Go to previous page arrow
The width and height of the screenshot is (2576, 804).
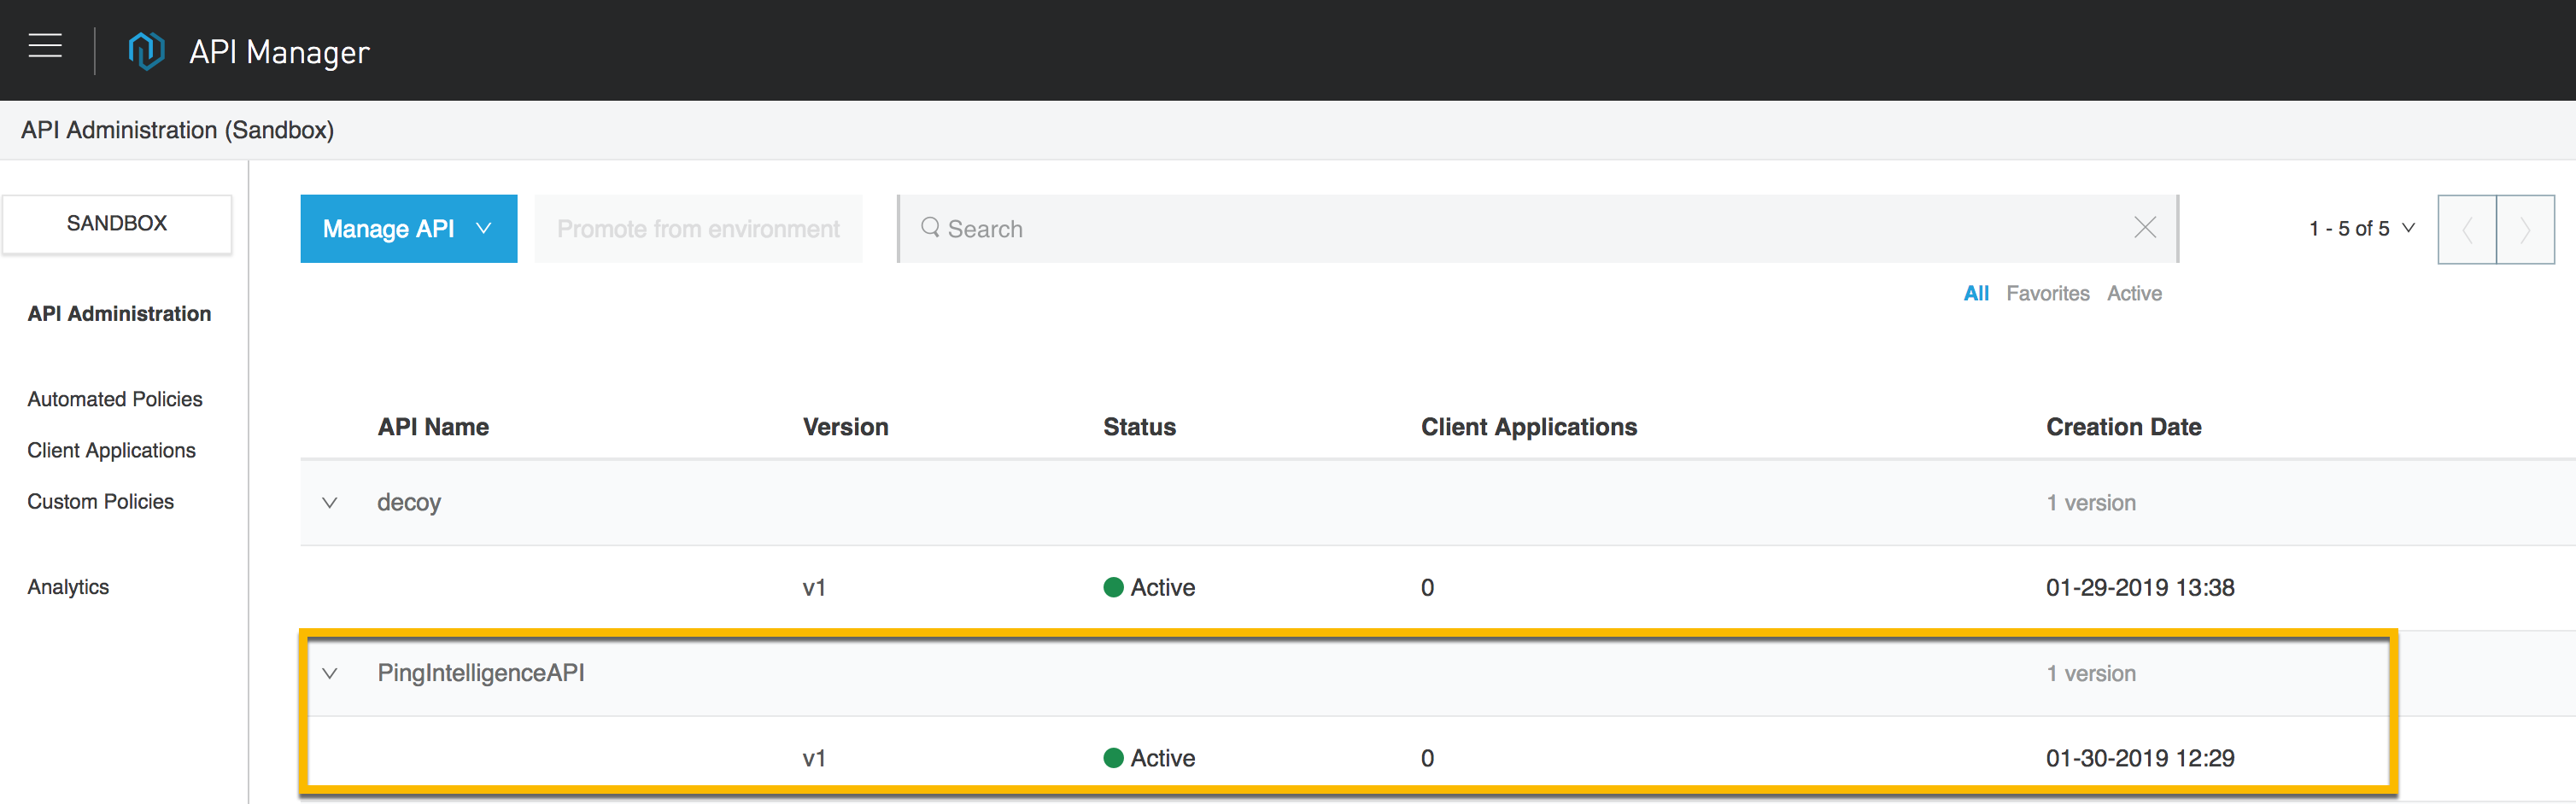(2466, 230)
